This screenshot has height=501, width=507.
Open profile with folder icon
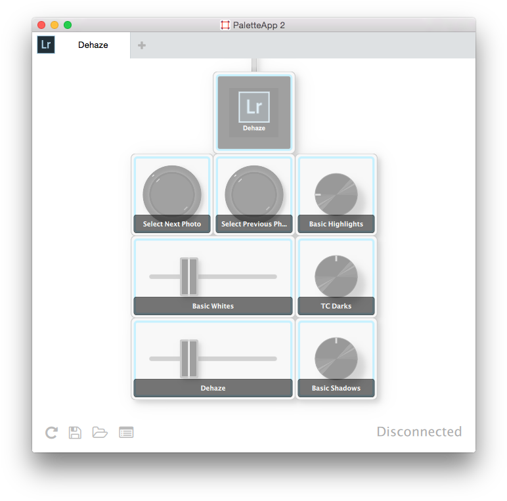tap(100, 433)
